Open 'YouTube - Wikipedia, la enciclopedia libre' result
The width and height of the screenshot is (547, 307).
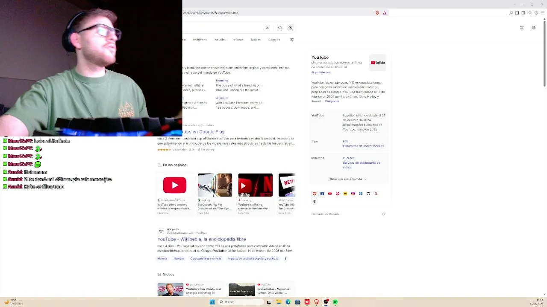click(x=202, y=239)
